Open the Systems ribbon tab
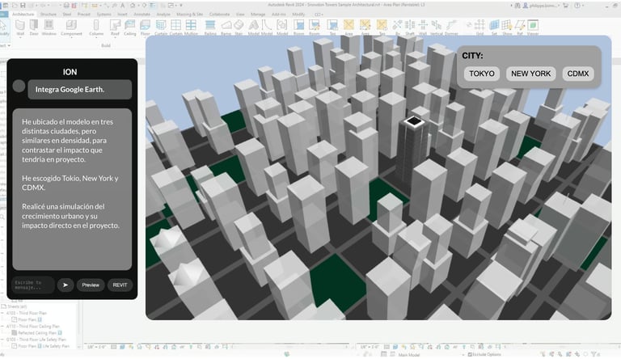 tap(103, 15)
